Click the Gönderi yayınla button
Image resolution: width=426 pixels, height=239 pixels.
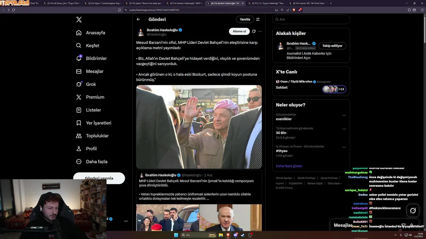coord(99,178)
